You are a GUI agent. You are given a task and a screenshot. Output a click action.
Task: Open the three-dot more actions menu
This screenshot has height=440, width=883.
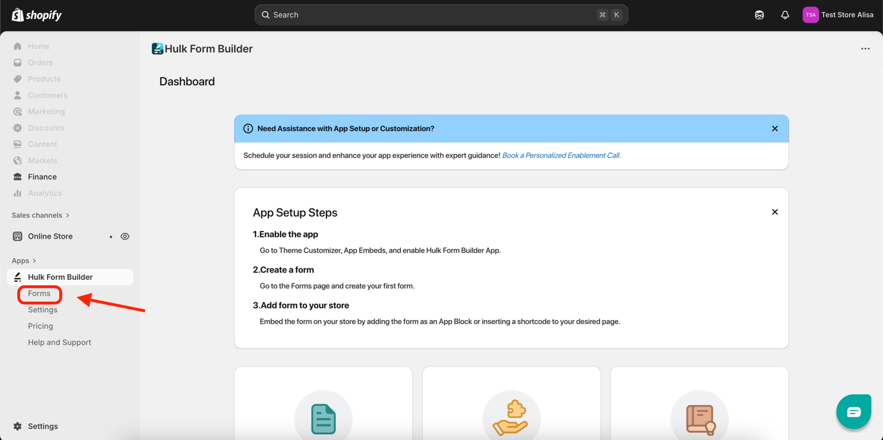[x=865, y=48]
